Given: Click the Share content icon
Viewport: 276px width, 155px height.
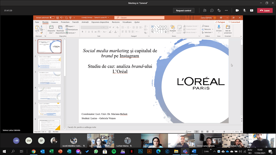Looking at the screenshot, I should (252, 10).
